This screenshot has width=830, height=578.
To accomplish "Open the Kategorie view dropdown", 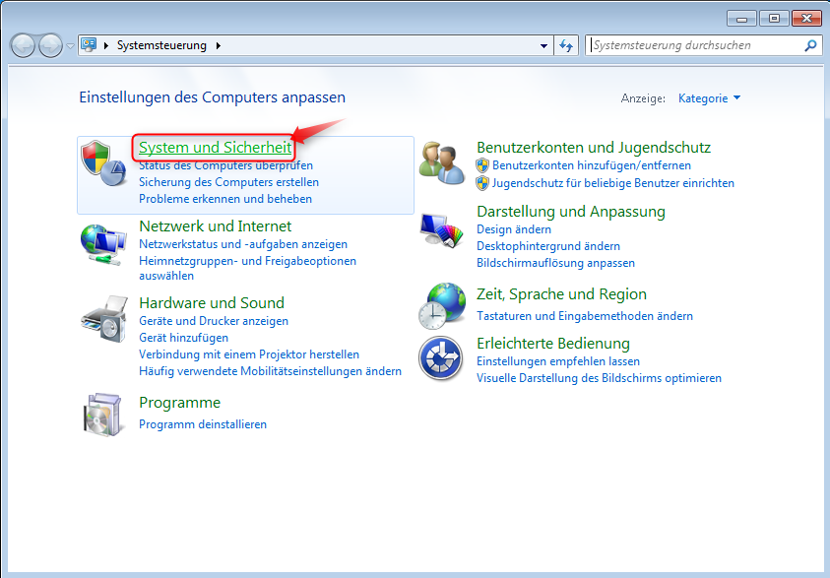I will pos(706,97).
